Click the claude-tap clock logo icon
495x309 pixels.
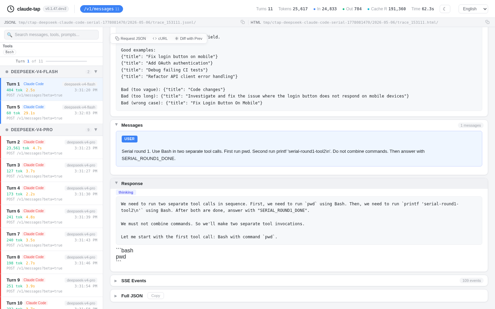click(11, 9)
